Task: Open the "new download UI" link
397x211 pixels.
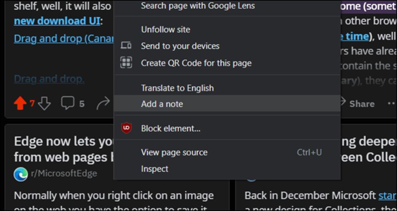Action: [x=57, y=21]
